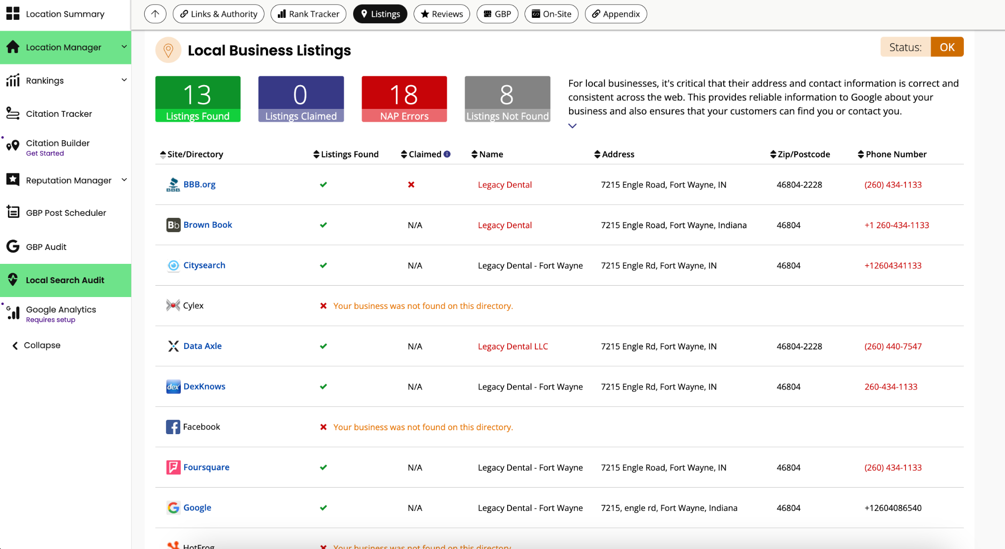The image size is (1005, 549).
Task: Click green checkmark in Brown Book row
Action: pos(323,225)
